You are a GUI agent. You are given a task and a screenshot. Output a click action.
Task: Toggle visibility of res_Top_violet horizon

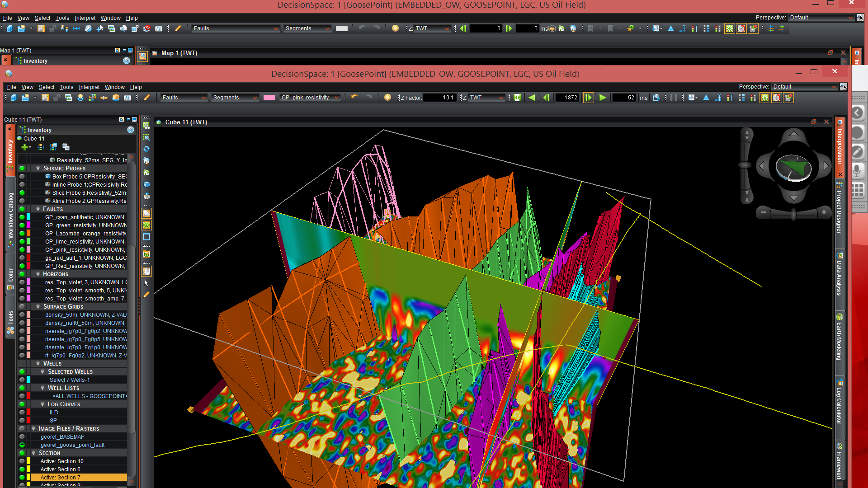click(x=22, y=282)
